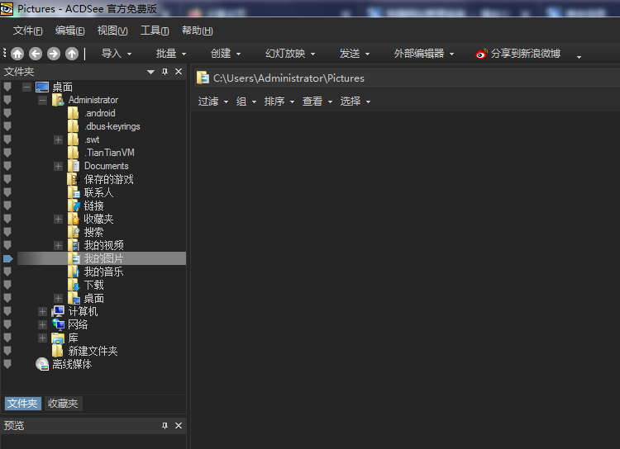Toggle the easy-select marker beside Administrator
620x449 pixels.
pyautogui.click(x=7, y=100)
